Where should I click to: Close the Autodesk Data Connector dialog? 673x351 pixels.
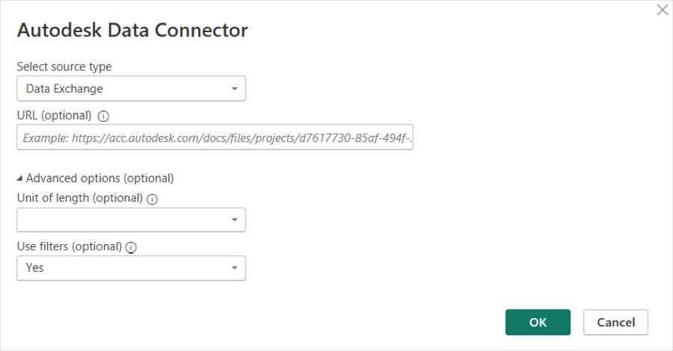click(662, 10)
